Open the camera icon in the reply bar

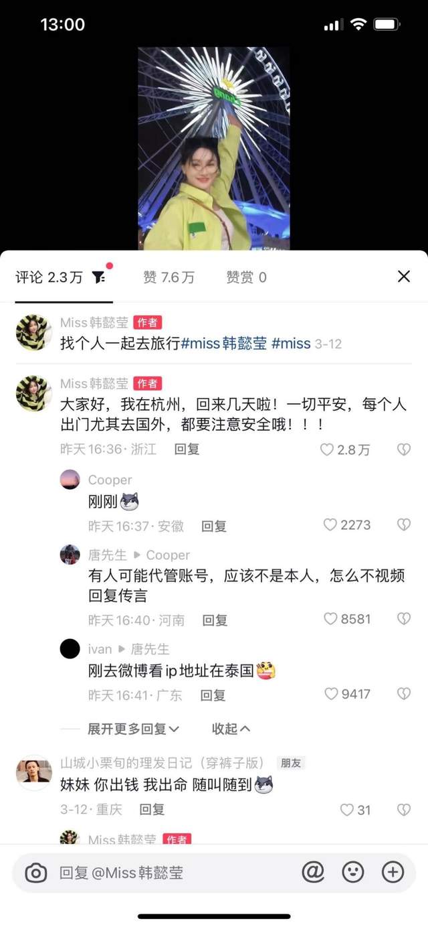pyautogui.click(x=36, y=872)
